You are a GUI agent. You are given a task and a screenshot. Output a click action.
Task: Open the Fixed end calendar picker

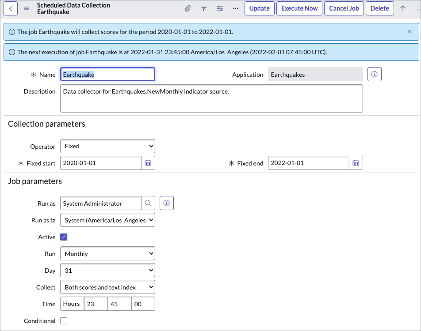[x=356, y=162]
